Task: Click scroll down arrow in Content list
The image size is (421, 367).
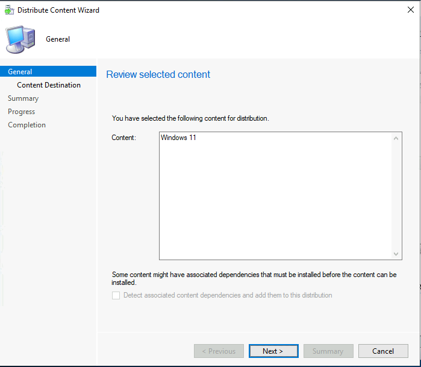Action: point(396,254)
